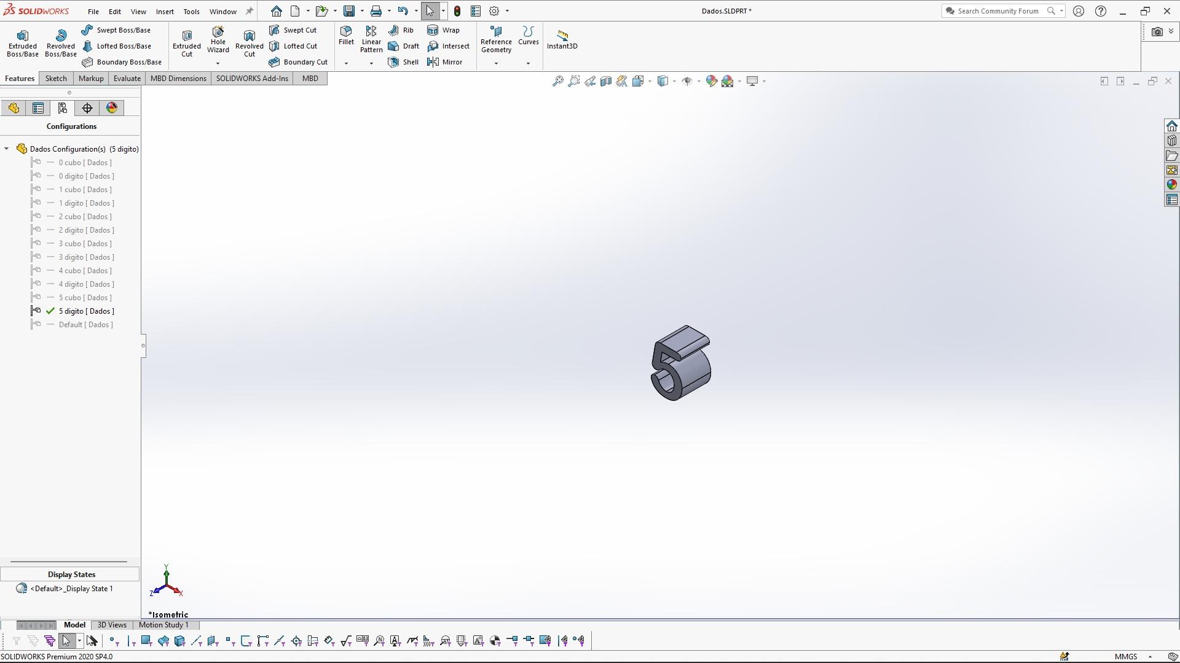
Task: Open the Tools menu
Action: (191, 12)
